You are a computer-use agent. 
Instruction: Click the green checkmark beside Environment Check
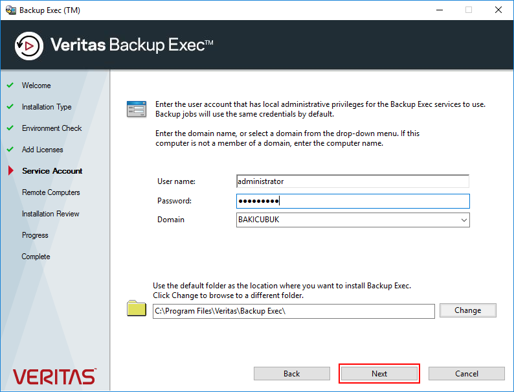coord(10,128)
